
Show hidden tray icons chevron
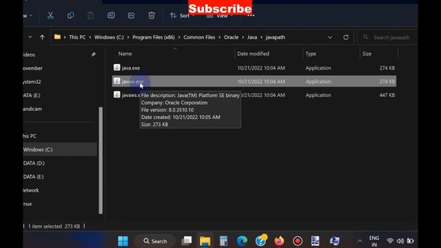click(x=360, y=241)
